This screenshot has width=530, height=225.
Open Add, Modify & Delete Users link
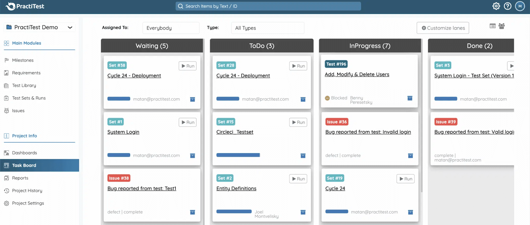[x=357, y=74]
